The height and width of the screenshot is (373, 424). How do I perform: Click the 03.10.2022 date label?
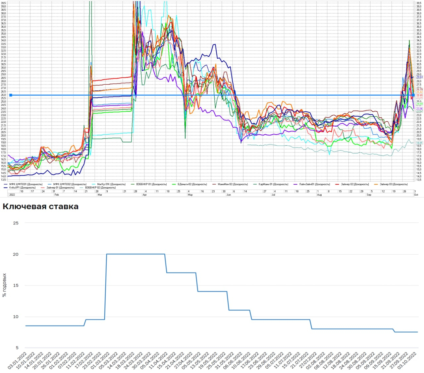point(408,361)
